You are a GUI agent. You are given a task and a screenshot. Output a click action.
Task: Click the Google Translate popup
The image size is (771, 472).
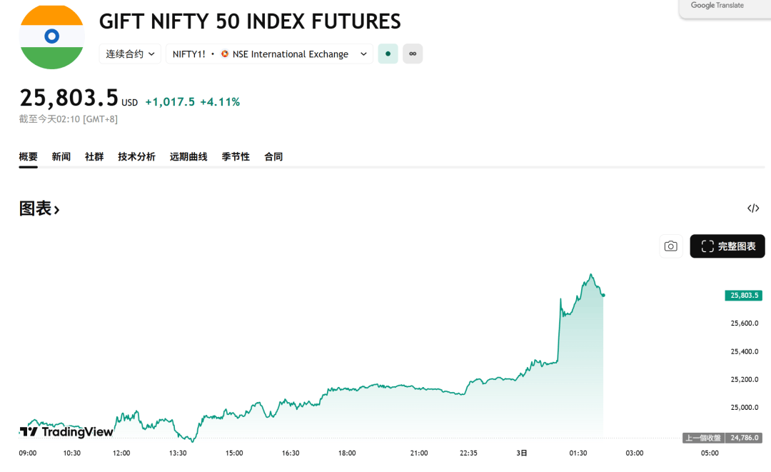pos(717,6)
